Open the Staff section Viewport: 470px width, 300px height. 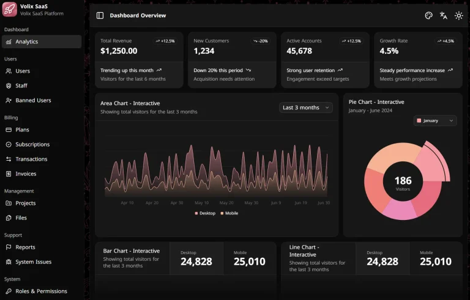42,86
